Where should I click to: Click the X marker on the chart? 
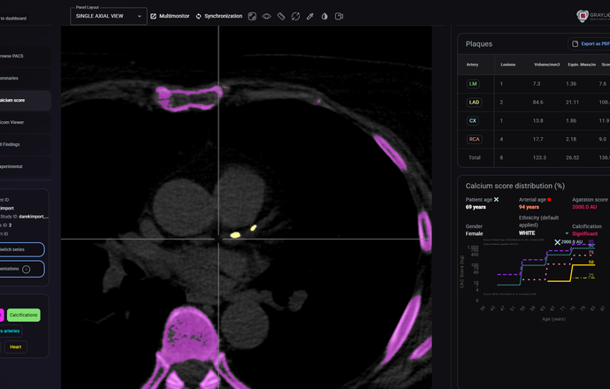click(557, 242)
